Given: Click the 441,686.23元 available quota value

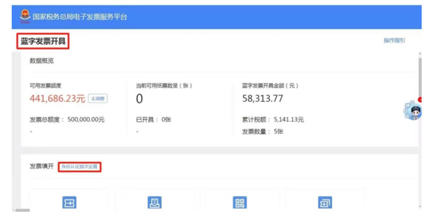Looking at the screenshot, I should click(57, 99).
